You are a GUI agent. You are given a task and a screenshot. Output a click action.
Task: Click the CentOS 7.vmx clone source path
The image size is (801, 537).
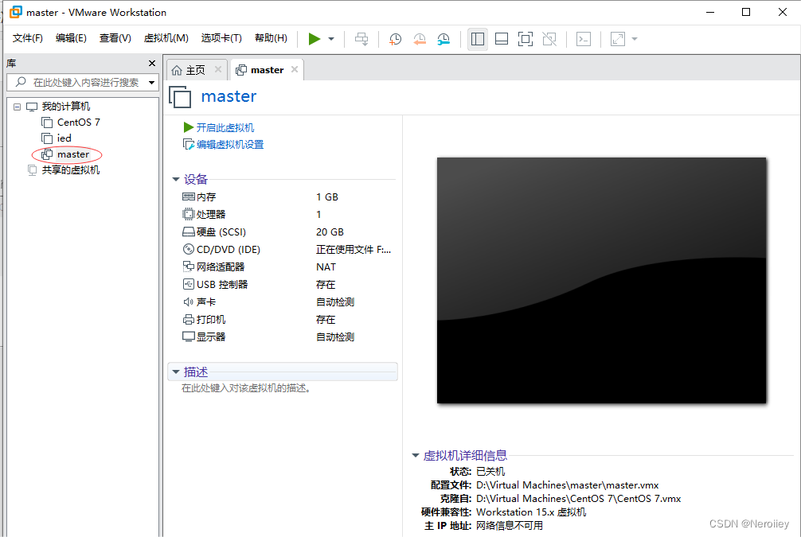pyautogui.click(x=578, y=499)
